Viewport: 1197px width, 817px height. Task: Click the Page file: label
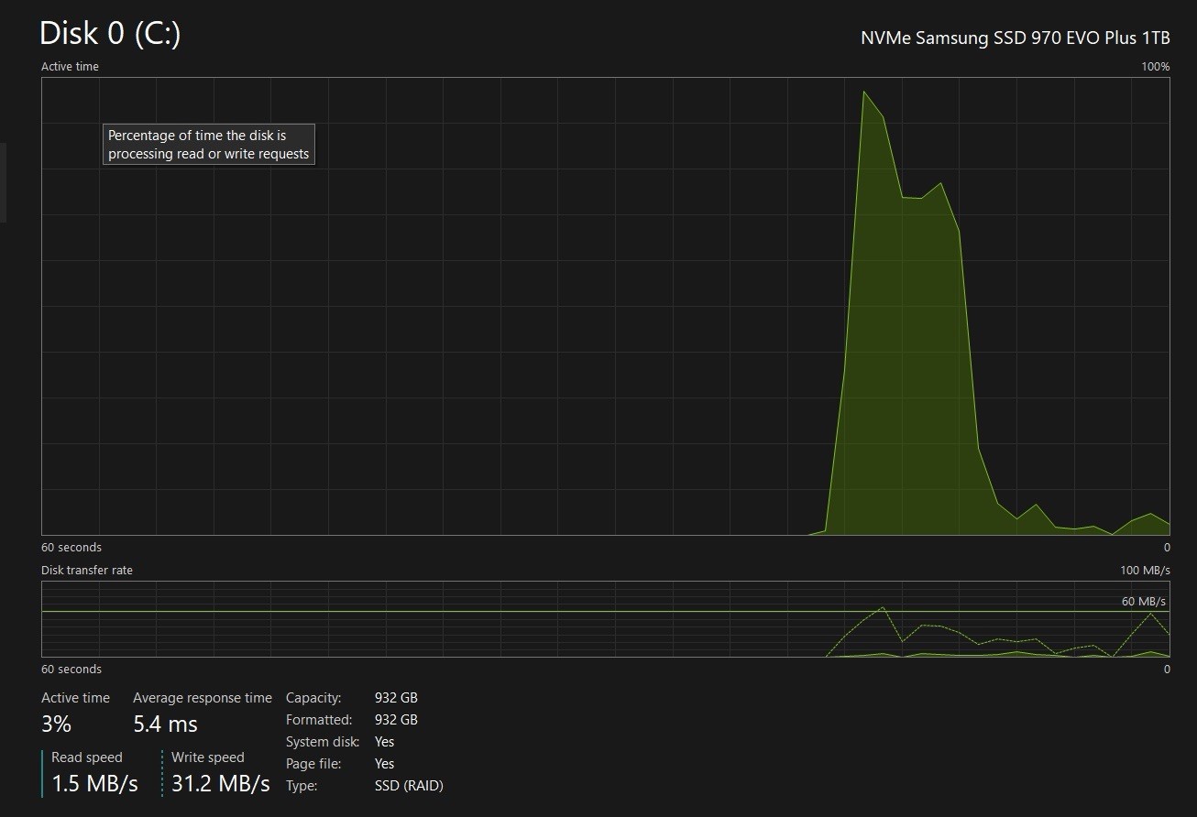[x=313, y=764]
